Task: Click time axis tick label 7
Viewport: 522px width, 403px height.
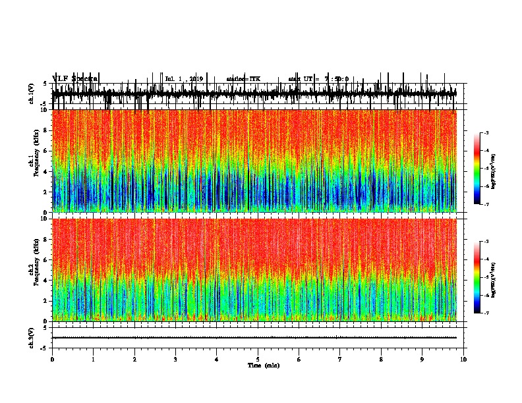Action: [x=340, y=360]
